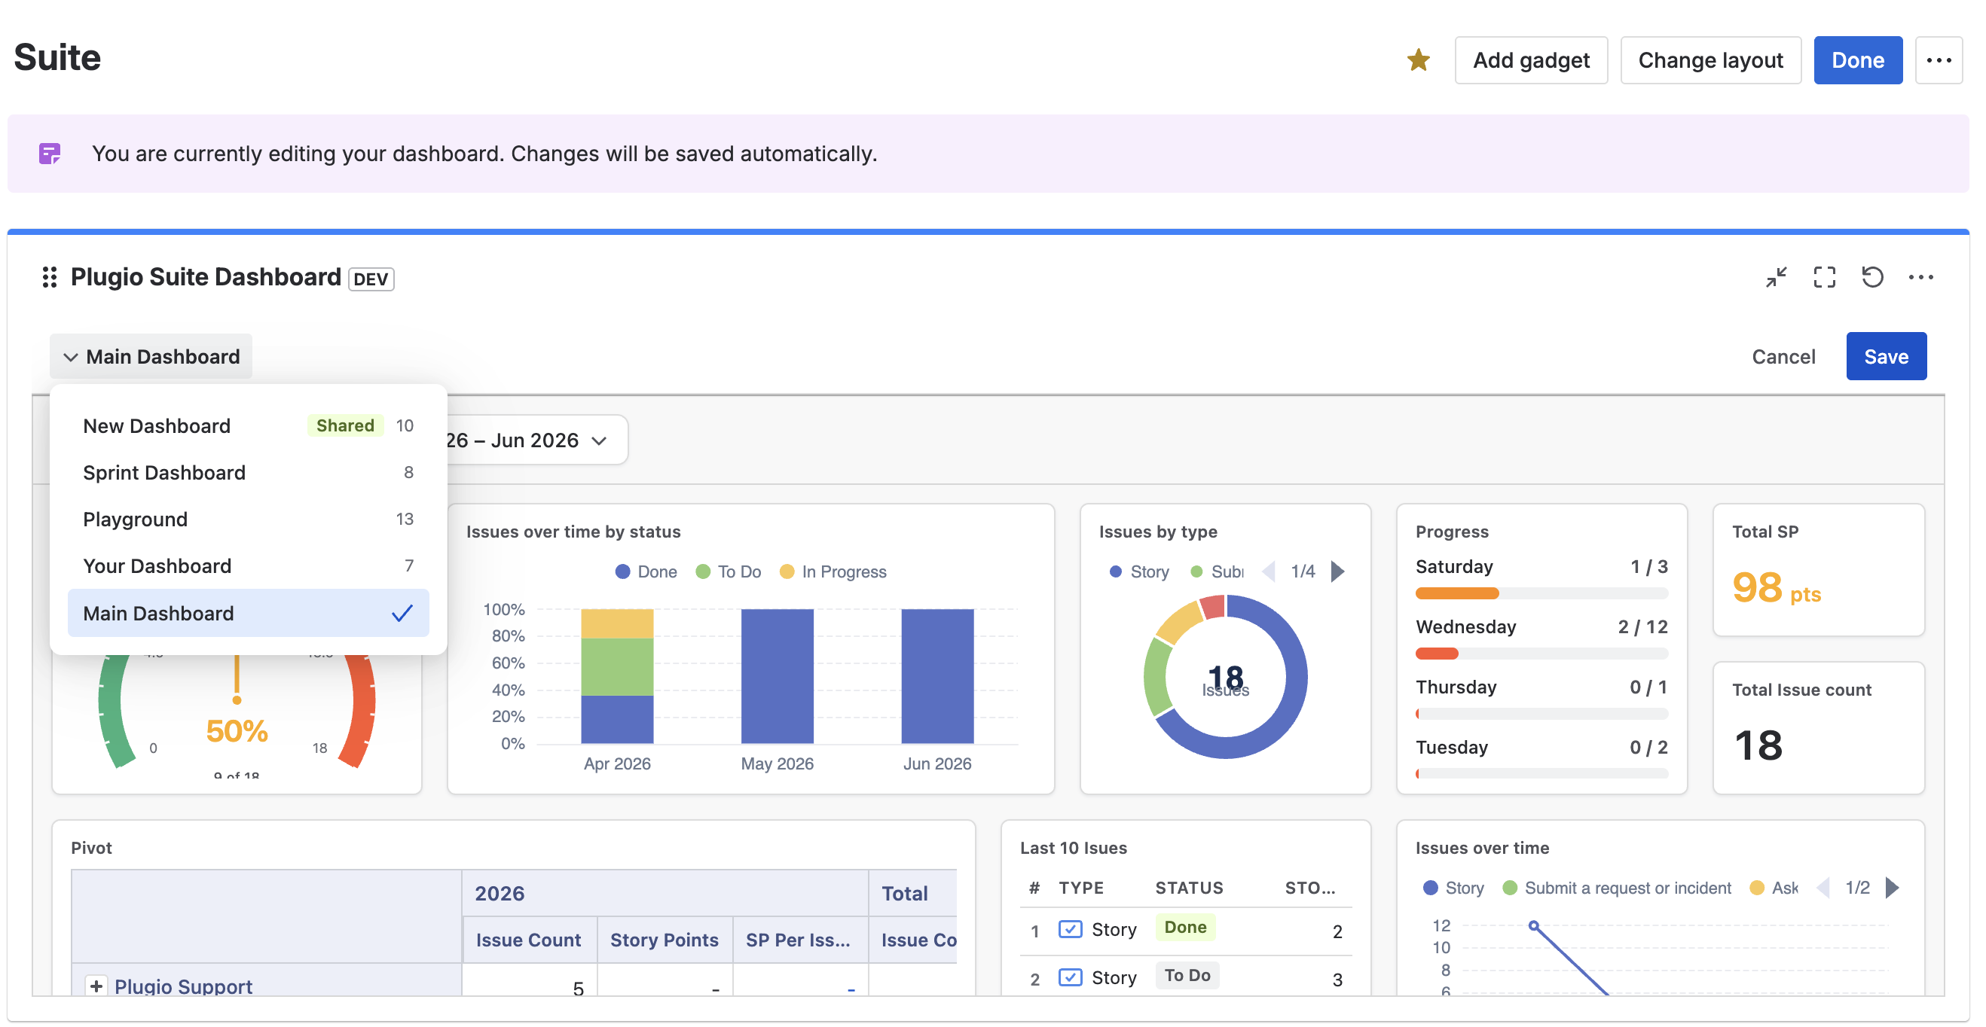Click the SP Per Iss... column header

click(799, 939)
